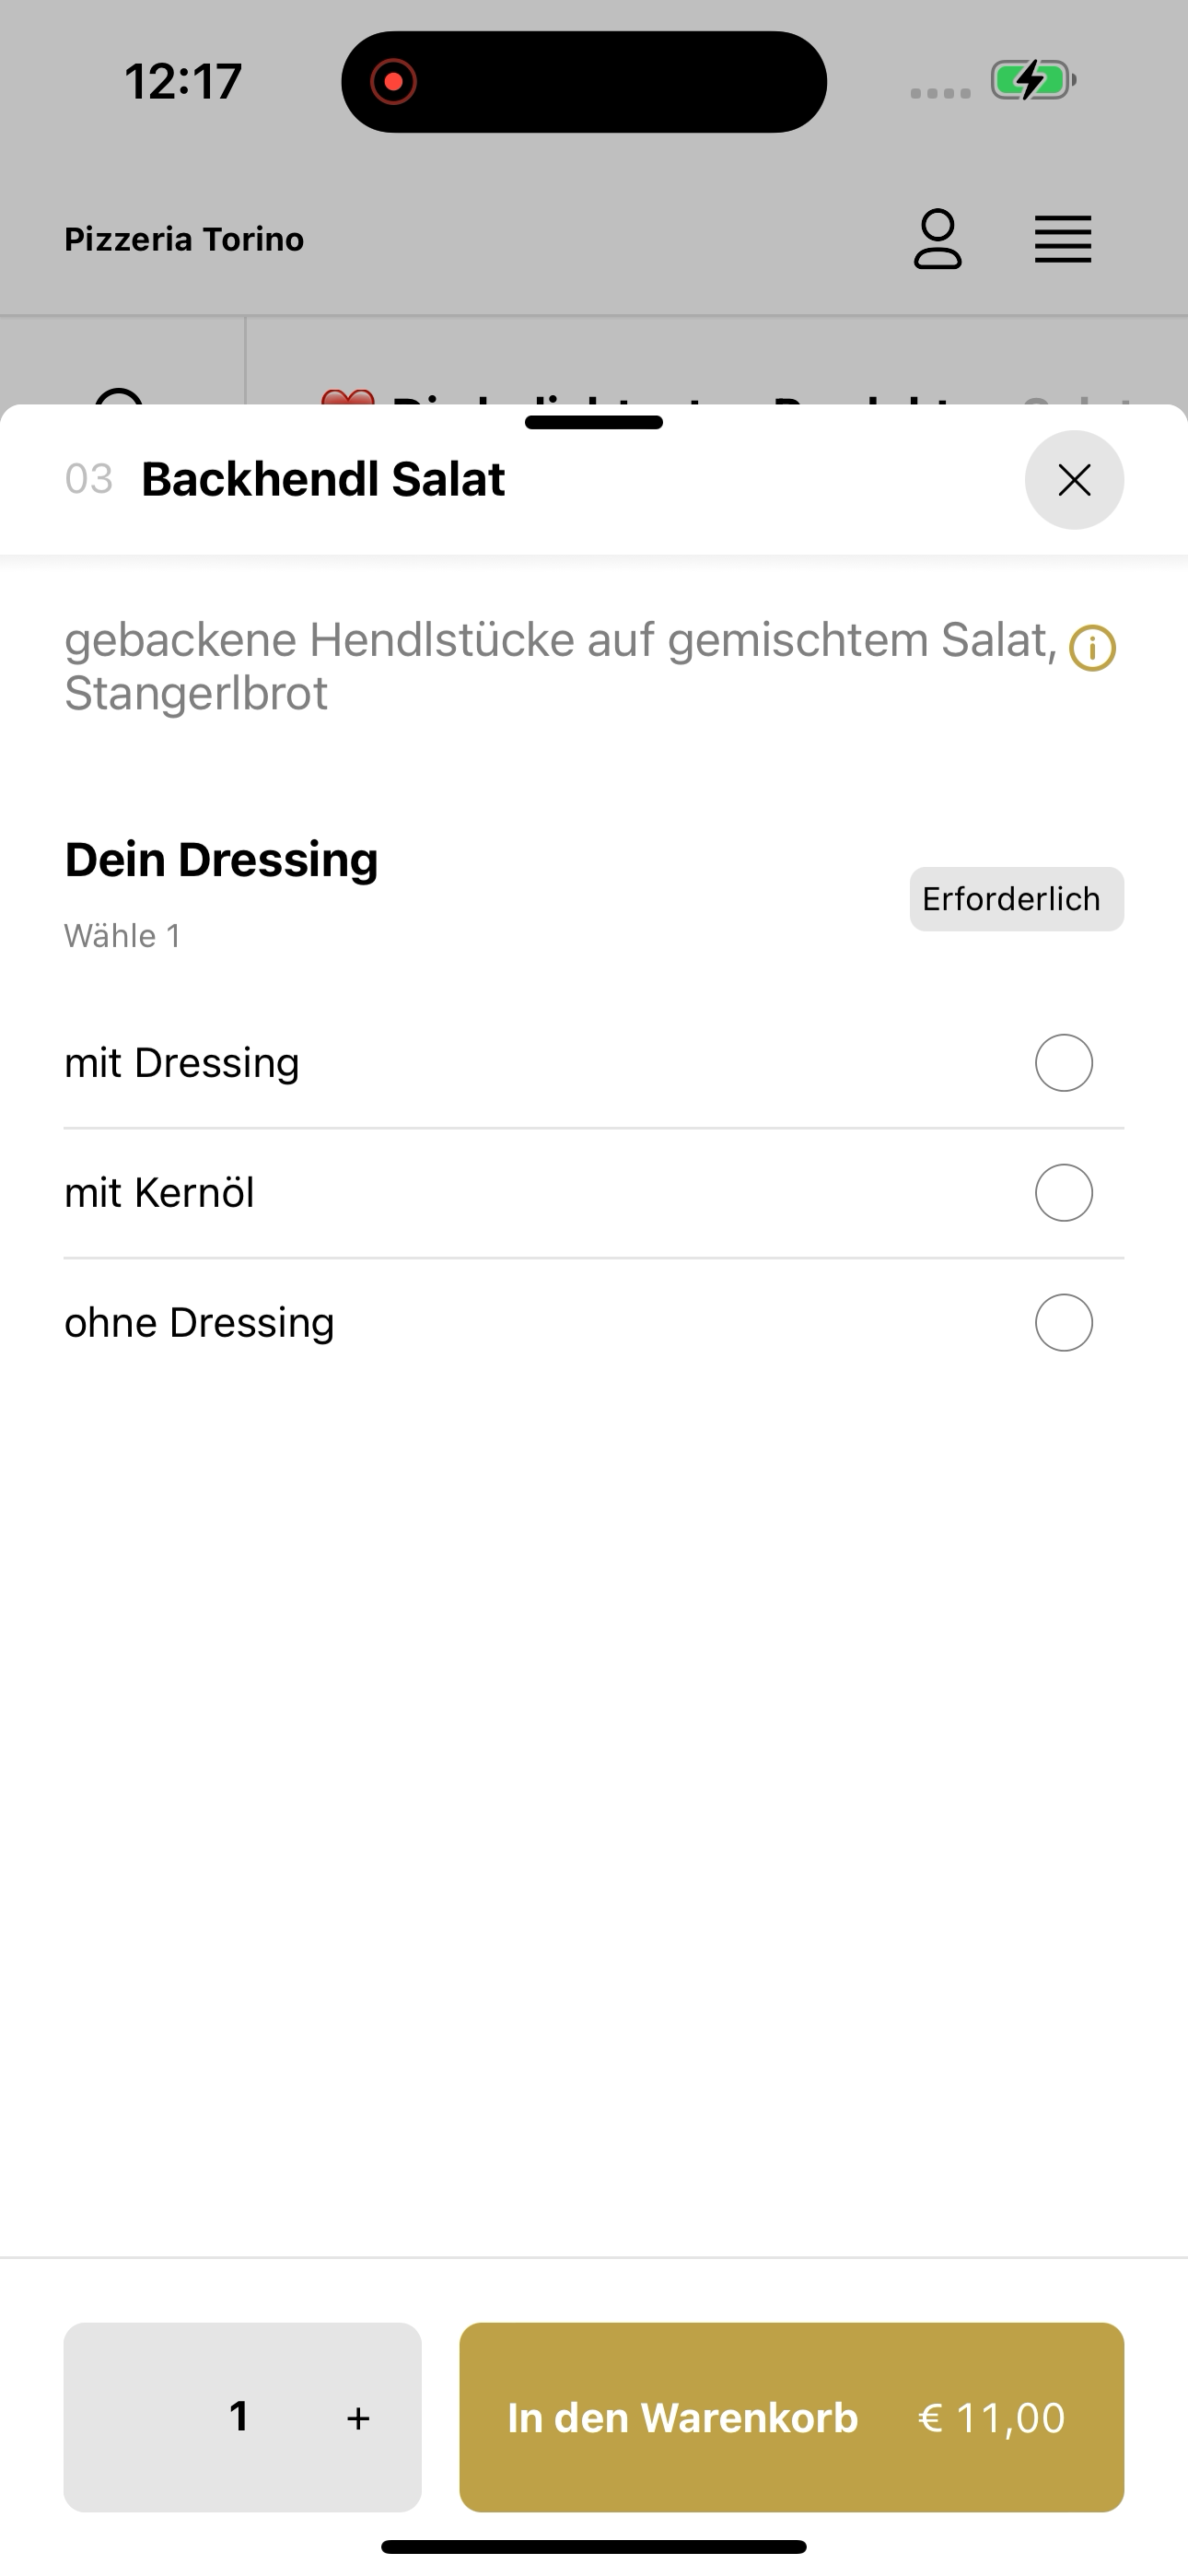The width and height of the screenshot is (1188, 2576).
Task: Tap the sheet drag handle bar
Action: point(593,422)
